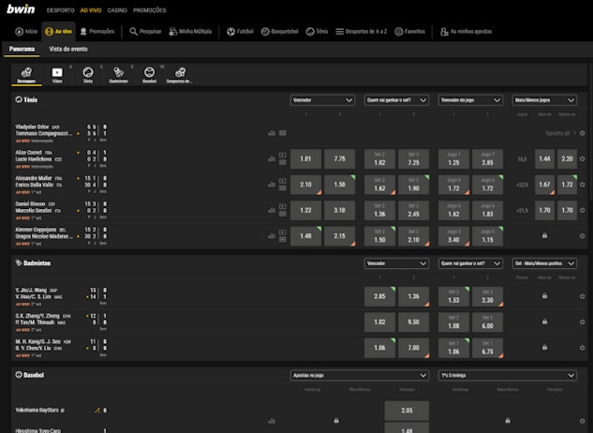Select Jogo 5 odds 3.40 in Coppejans row
Viewport: 593px width, 433px height.
453,236
